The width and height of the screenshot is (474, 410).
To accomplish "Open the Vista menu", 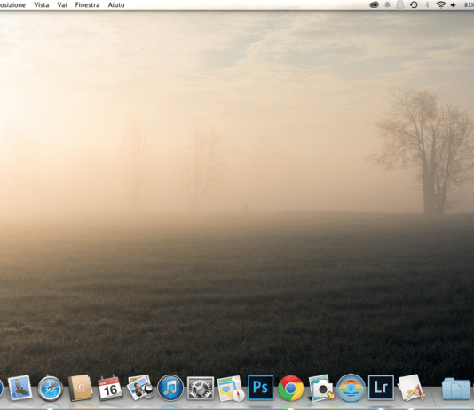I will (42, 4).
